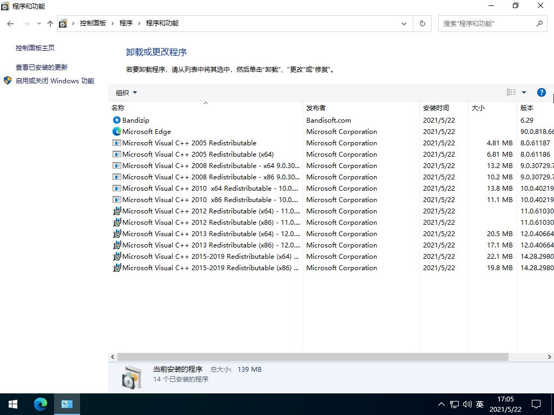Open the Action Center icon in the tray
This screenshot has height=415, width=554.
[536, 404]
